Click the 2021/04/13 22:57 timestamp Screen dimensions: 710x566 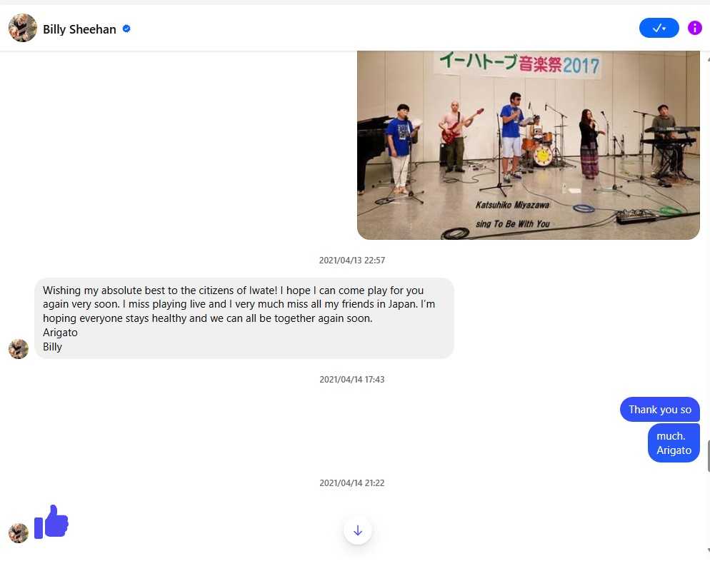(352, 260)
